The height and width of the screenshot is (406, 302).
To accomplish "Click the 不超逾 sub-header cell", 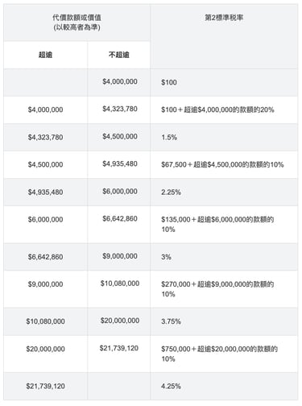I will [118, 55].
